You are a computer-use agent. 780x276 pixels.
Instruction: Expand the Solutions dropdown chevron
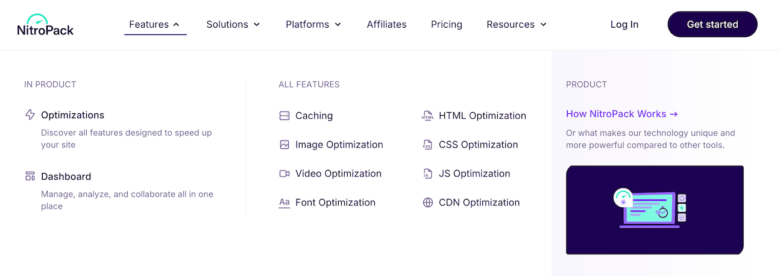(257, 25)
